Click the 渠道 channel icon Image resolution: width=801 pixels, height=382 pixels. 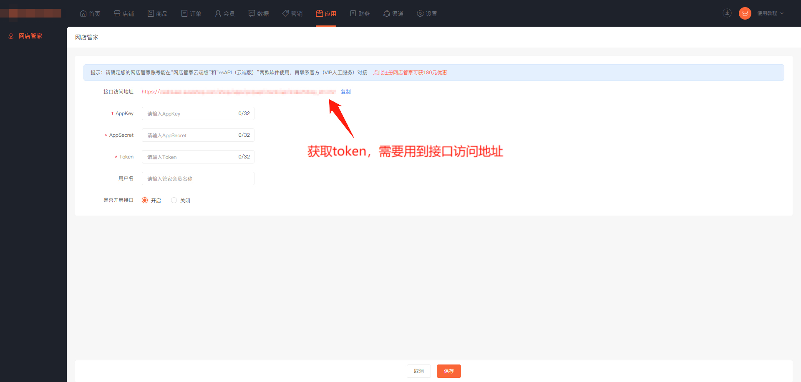point(387,13)
